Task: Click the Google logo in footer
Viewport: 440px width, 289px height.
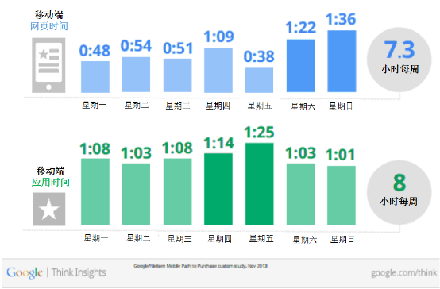Action: pyautogui.click(x=25, y=273)
